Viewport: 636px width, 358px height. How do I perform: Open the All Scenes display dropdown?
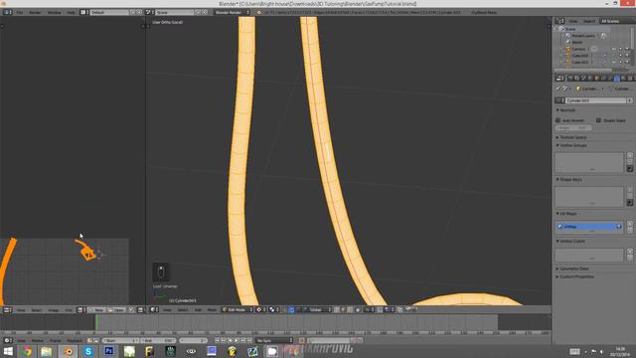(617, 21)
